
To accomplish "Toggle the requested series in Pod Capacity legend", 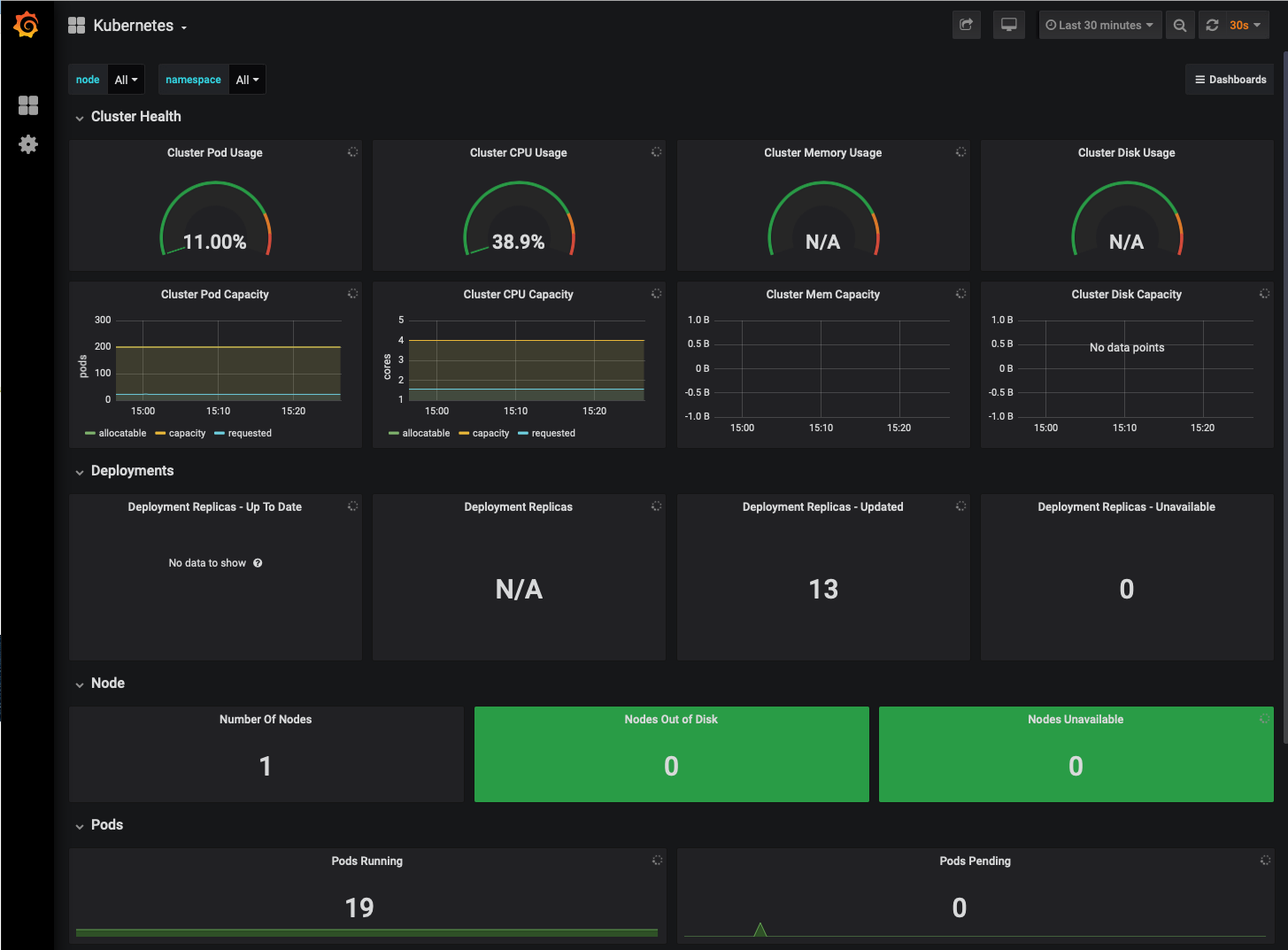I will (243, 434).
